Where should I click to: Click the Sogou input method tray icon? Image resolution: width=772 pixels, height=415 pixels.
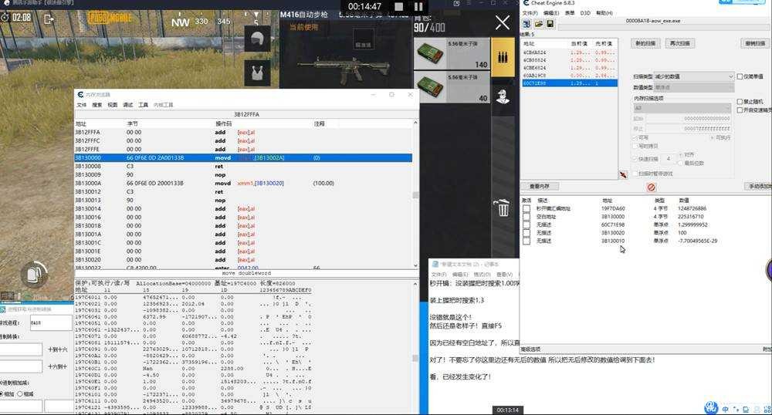click(710, 407)
